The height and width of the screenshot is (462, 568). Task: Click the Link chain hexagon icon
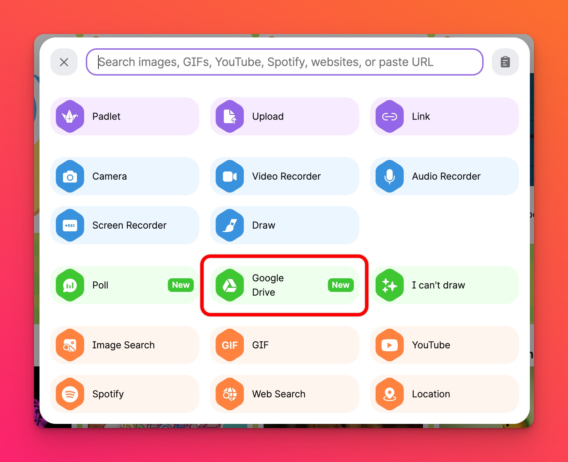coord(390,116)
